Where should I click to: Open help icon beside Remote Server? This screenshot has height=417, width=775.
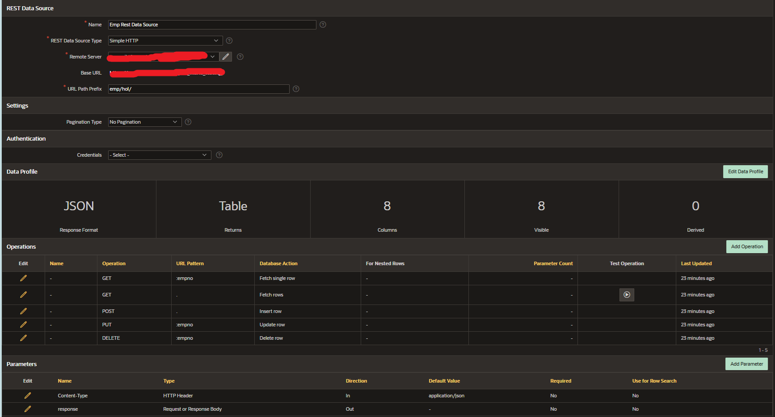(x=240, y=57)
